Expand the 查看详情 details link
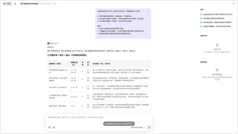 click(51, 47)
